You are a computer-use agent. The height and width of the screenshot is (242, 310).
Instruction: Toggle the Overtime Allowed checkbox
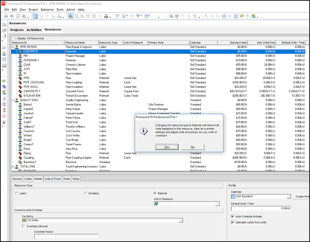[24, 226]
